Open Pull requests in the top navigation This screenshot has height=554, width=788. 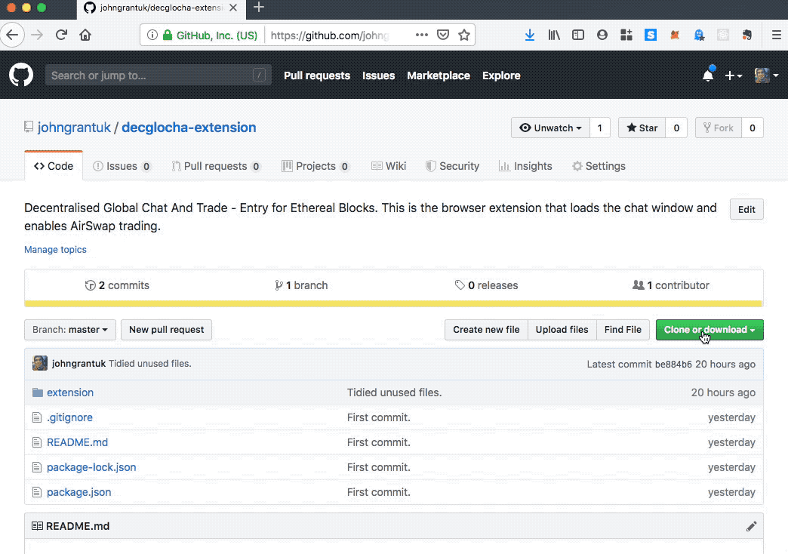316,75
